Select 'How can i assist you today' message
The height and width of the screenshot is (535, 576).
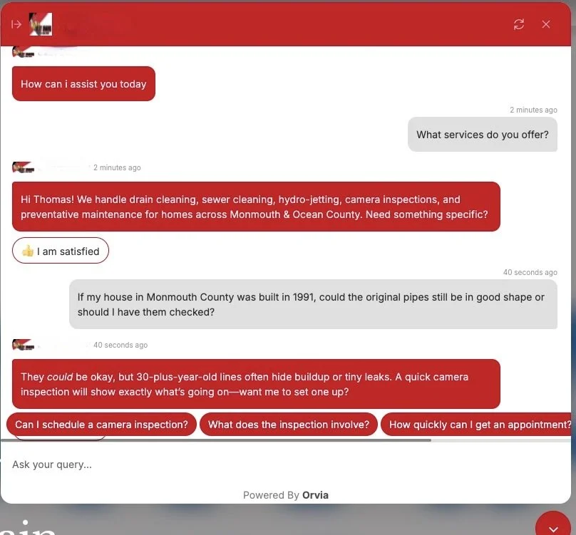pos(83,84)
